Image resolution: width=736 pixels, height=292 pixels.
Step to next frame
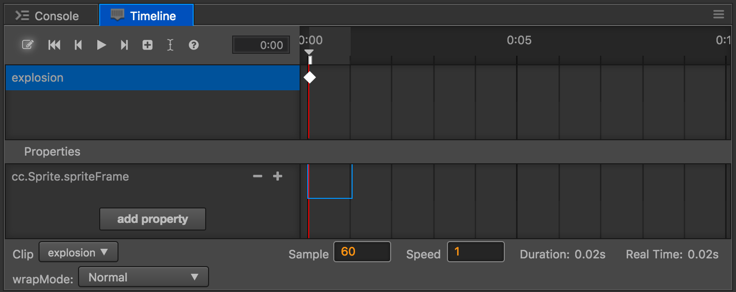coord(124,45)
